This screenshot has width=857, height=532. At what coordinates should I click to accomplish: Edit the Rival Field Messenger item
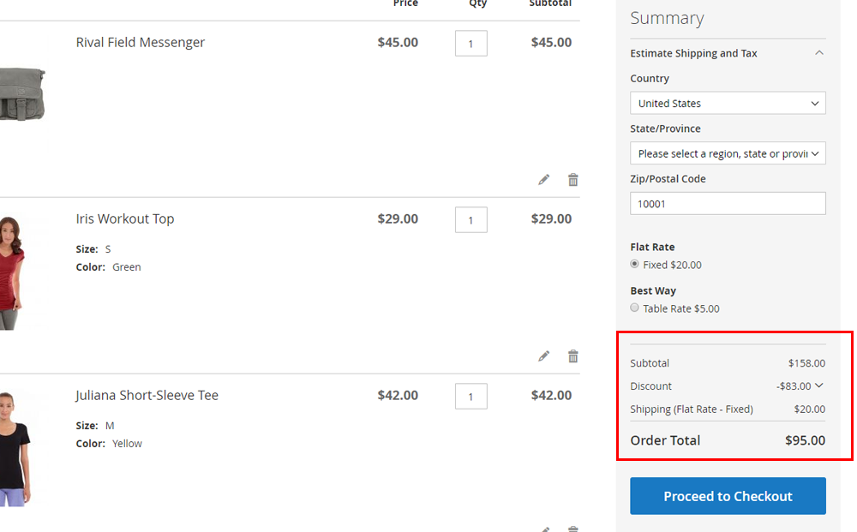click(x=543, y=180)
